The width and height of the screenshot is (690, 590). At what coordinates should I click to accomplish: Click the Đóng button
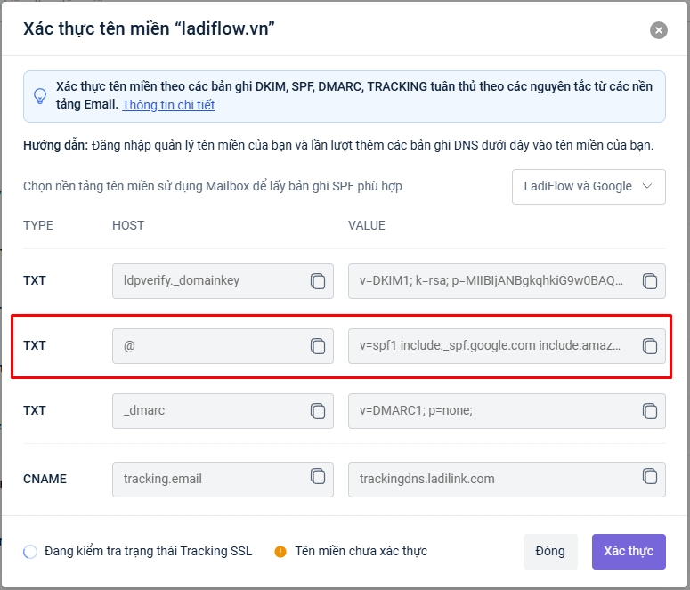(x=550, y=552)
